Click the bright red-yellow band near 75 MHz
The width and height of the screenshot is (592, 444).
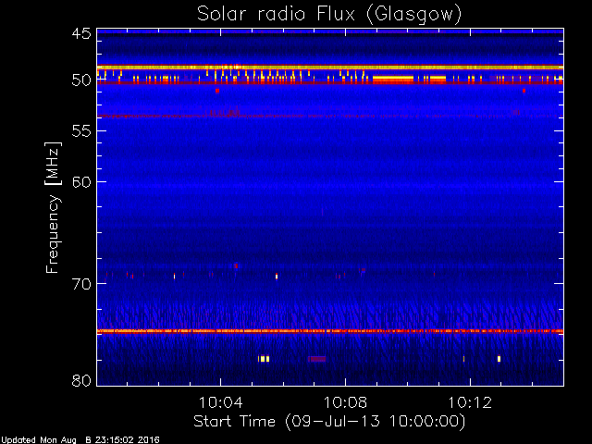point(330,331)
